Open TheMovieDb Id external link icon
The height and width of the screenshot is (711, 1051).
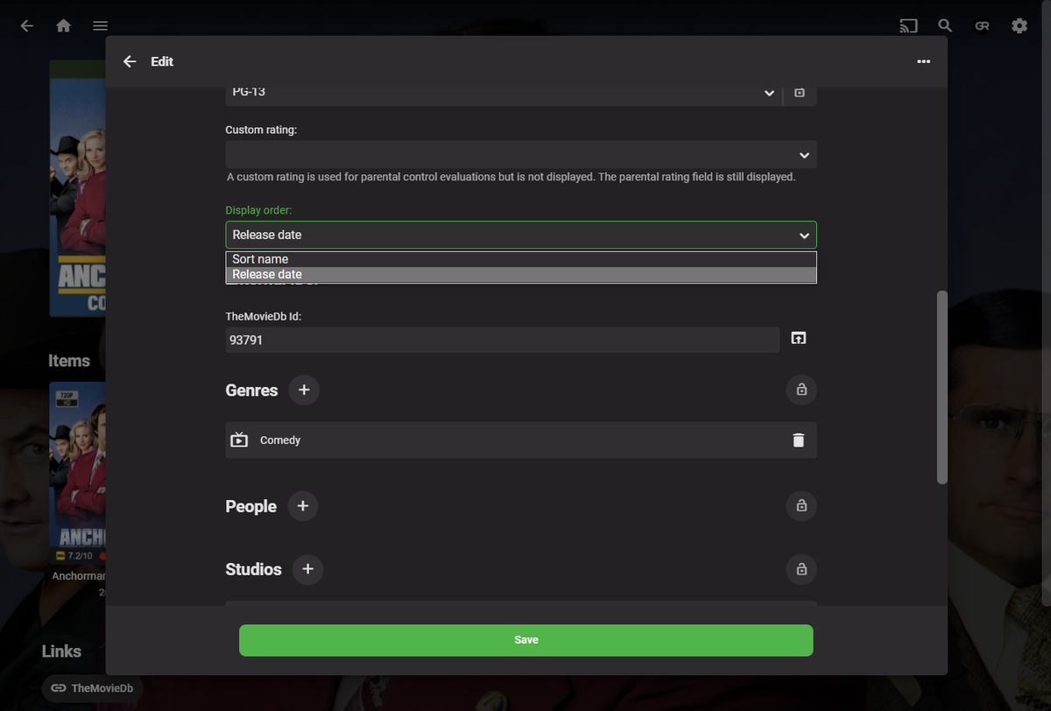coord(798,338)
